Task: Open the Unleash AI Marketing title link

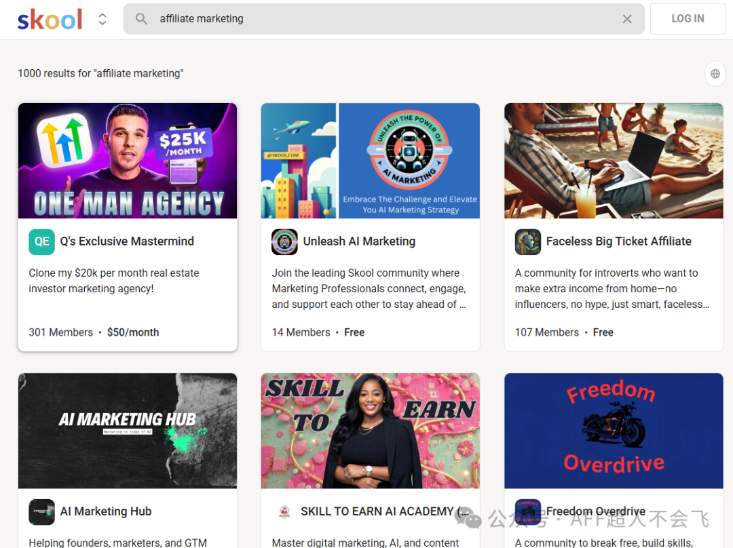Action: pos(359,241)
